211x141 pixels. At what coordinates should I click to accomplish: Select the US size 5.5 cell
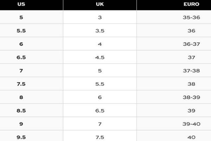pos(21,31)
